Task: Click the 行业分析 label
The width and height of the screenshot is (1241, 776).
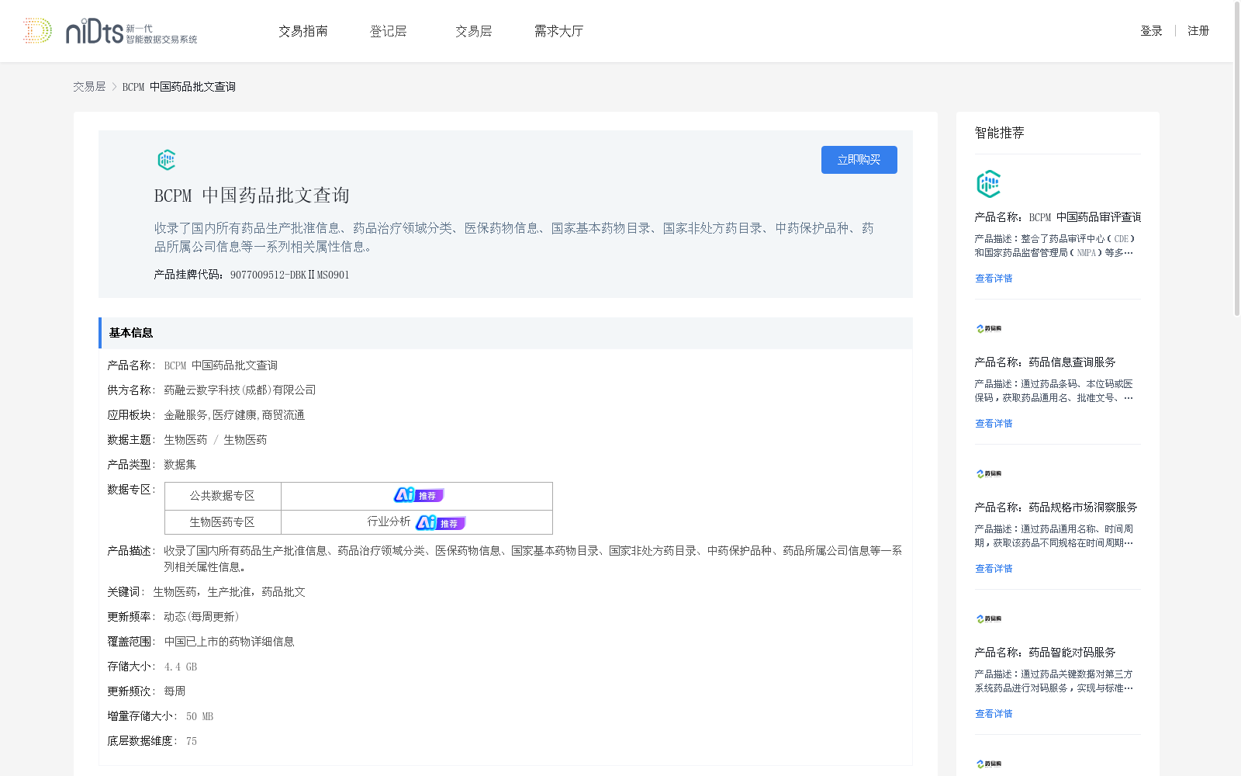Action: click(x=389, y=521)
